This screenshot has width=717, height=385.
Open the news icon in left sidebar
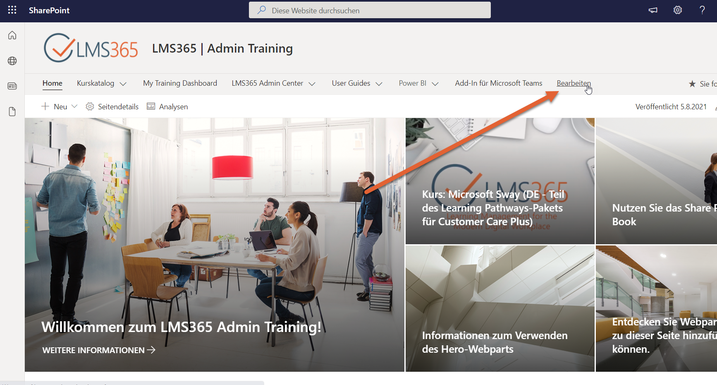pos(12,86)
